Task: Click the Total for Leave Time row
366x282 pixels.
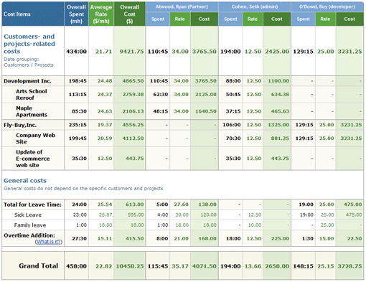Action: pos(183,205)
